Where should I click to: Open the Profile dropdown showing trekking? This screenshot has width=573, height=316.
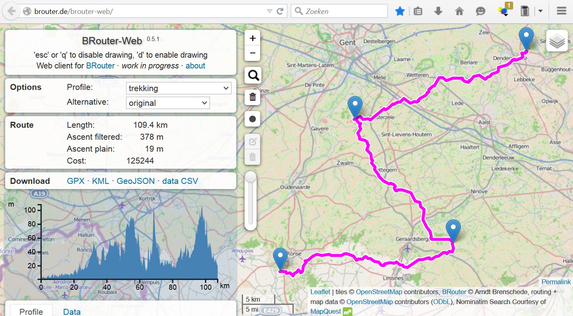(x=179, y=88)
